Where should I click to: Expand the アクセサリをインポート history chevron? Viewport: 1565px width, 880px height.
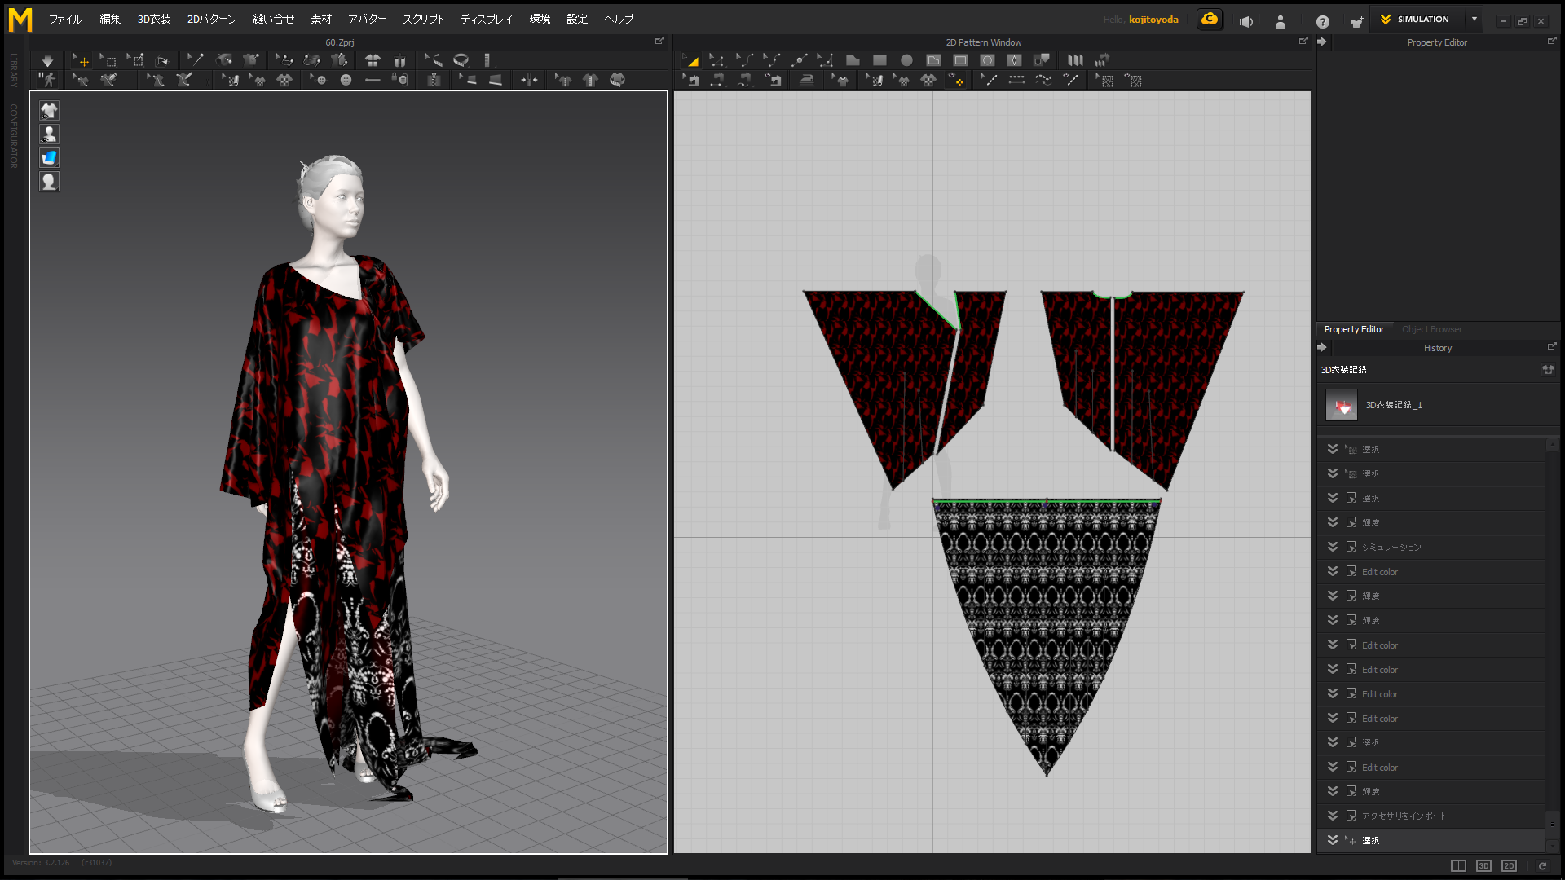coord(1333,816)
